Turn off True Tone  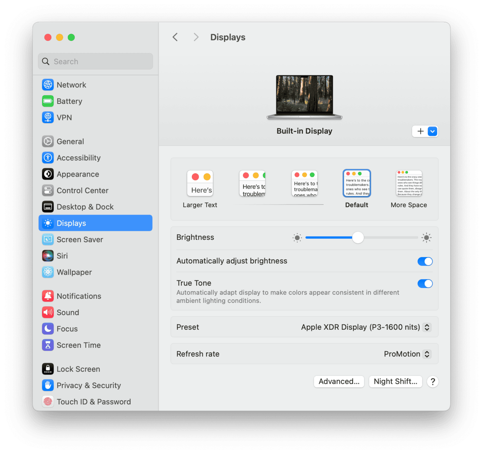pos(425,283)
